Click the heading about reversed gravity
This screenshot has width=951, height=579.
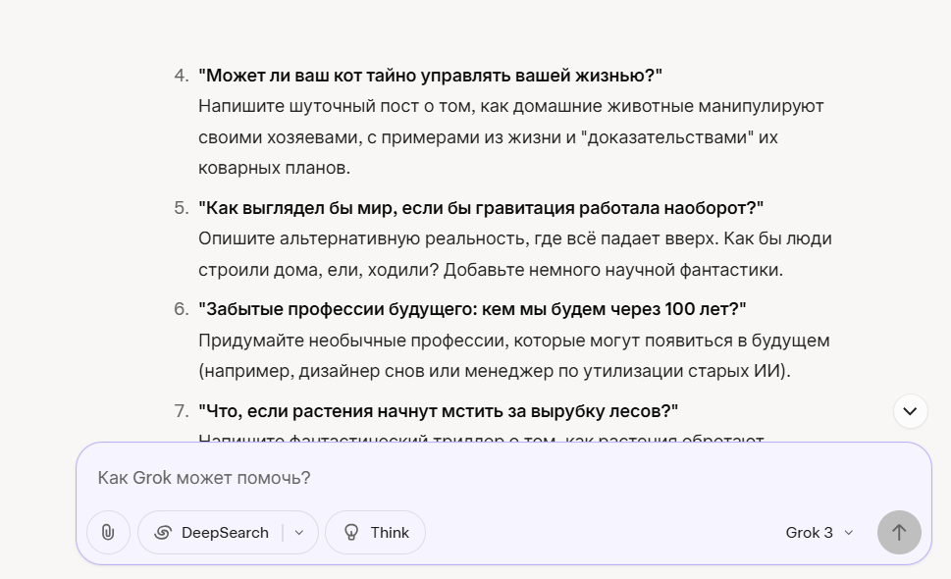481,208
